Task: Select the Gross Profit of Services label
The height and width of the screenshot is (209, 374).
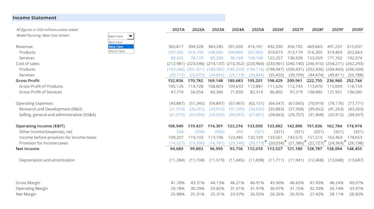Action: click(x=41, y=92)
